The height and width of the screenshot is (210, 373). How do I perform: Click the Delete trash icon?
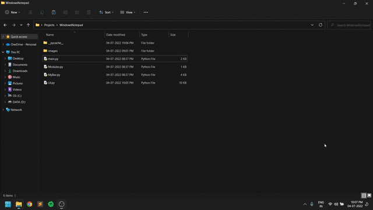[x=89, y=12]
